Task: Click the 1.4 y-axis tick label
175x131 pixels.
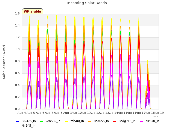Action: coord(17,25)
